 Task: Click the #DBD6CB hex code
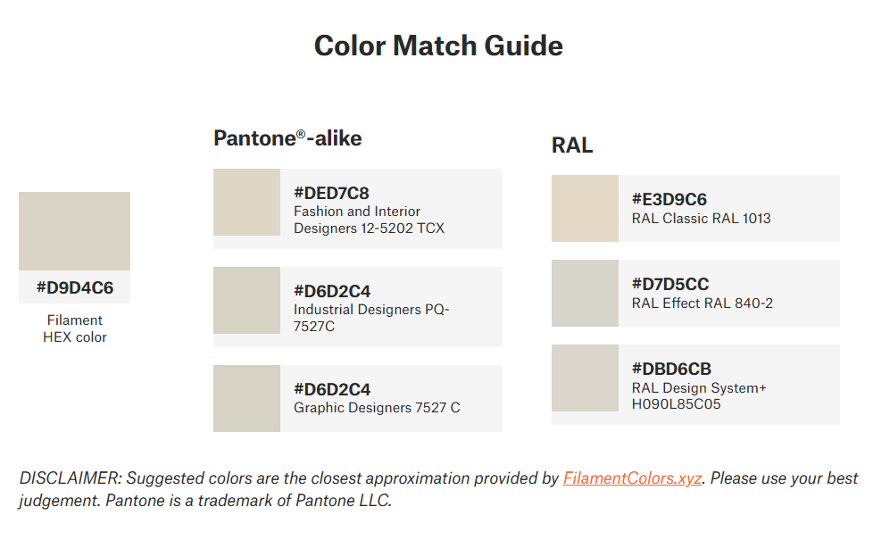tap(671, 369)
